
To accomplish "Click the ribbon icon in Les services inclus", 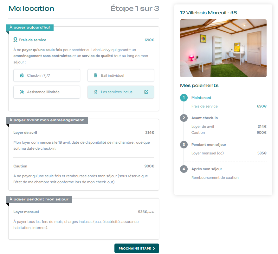I will click(96, 92).
